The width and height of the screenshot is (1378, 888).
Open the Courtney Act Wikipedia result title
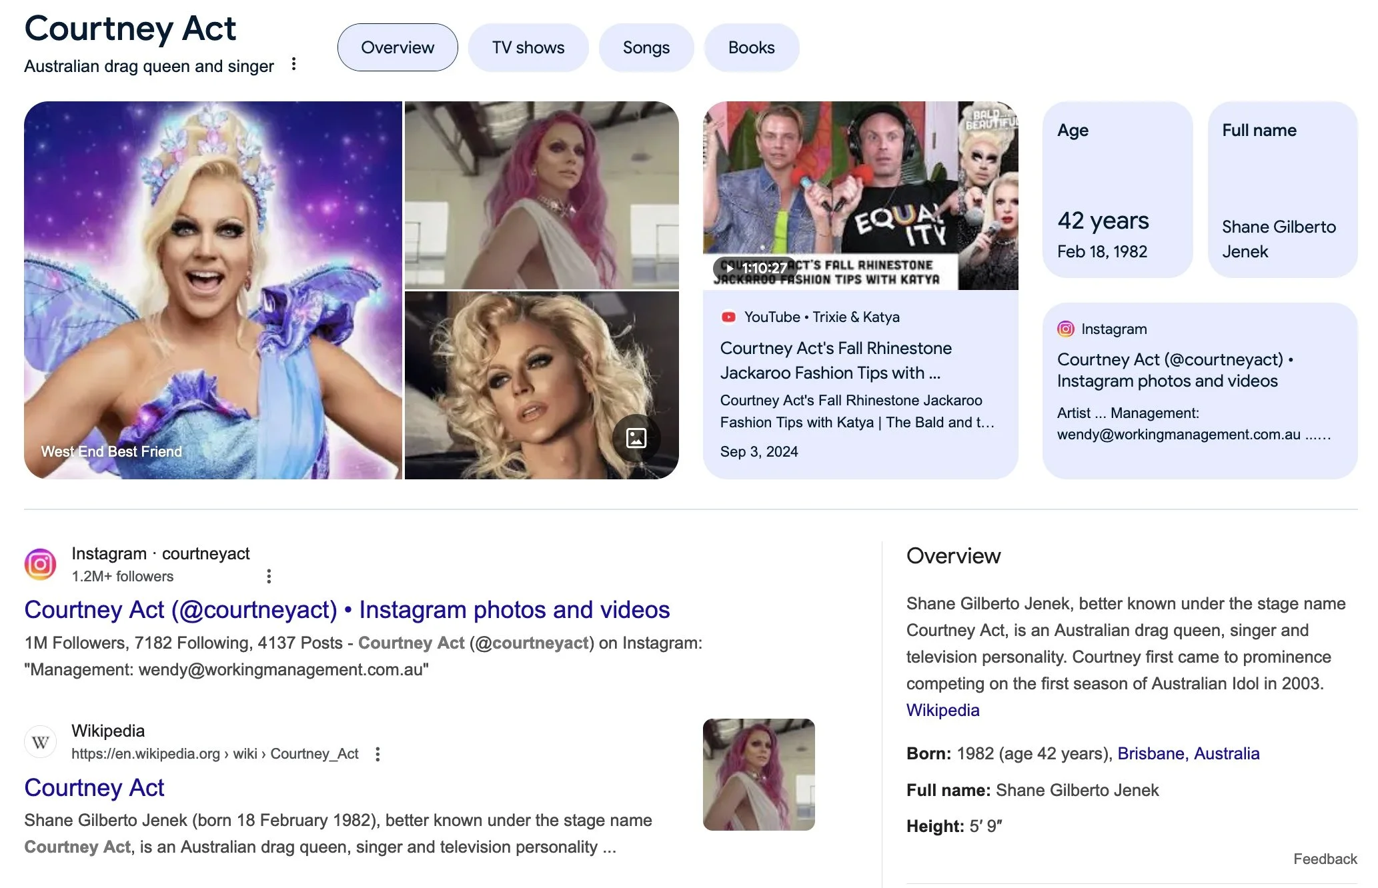[x=94, y=787]
